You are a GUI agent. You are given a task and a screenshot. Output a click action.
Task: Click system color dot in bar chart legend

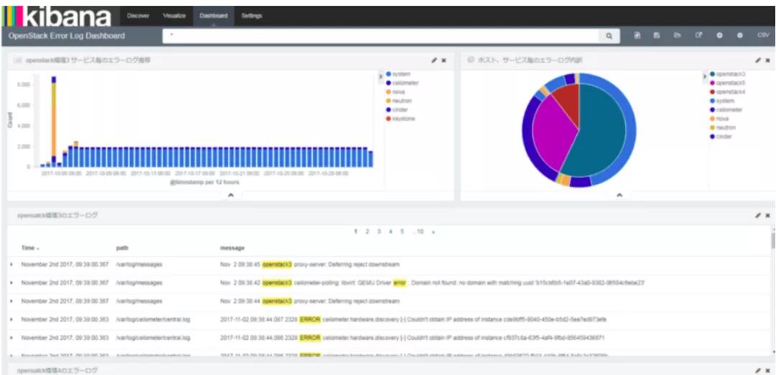click(389, 74)
